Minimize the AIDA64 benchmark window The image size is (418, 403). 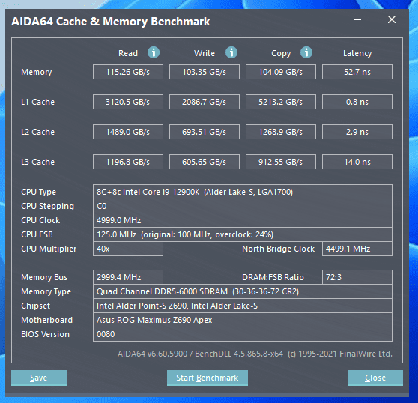tap(357, 19)
